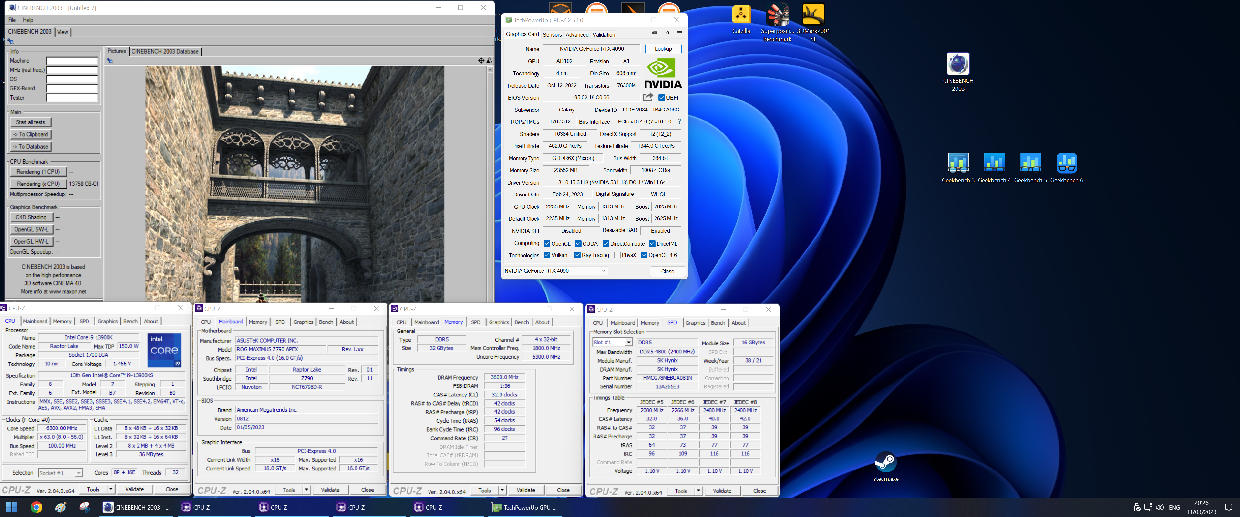Toggle the CUDA checkbox
This screenshot has height=517, width=1240.
point(578,243)
